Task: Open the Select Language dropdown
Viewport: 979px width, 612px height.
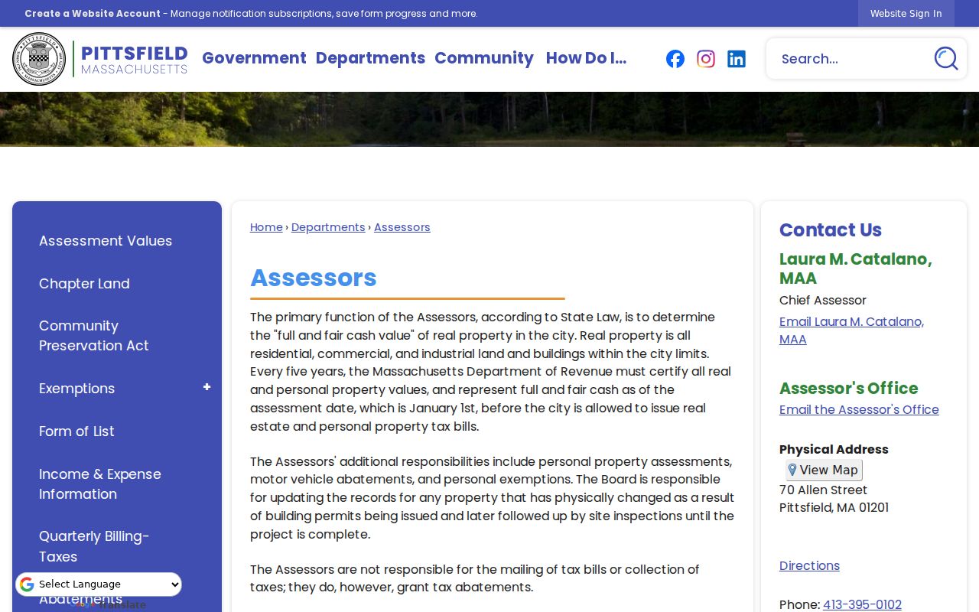Action: click(x=99, y=584)
